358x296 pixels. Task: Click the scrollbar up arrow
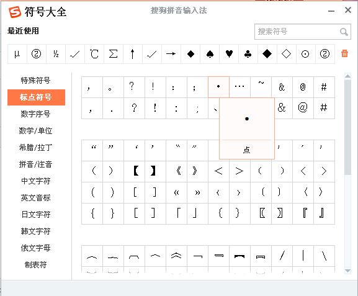(x=347, y=76)
